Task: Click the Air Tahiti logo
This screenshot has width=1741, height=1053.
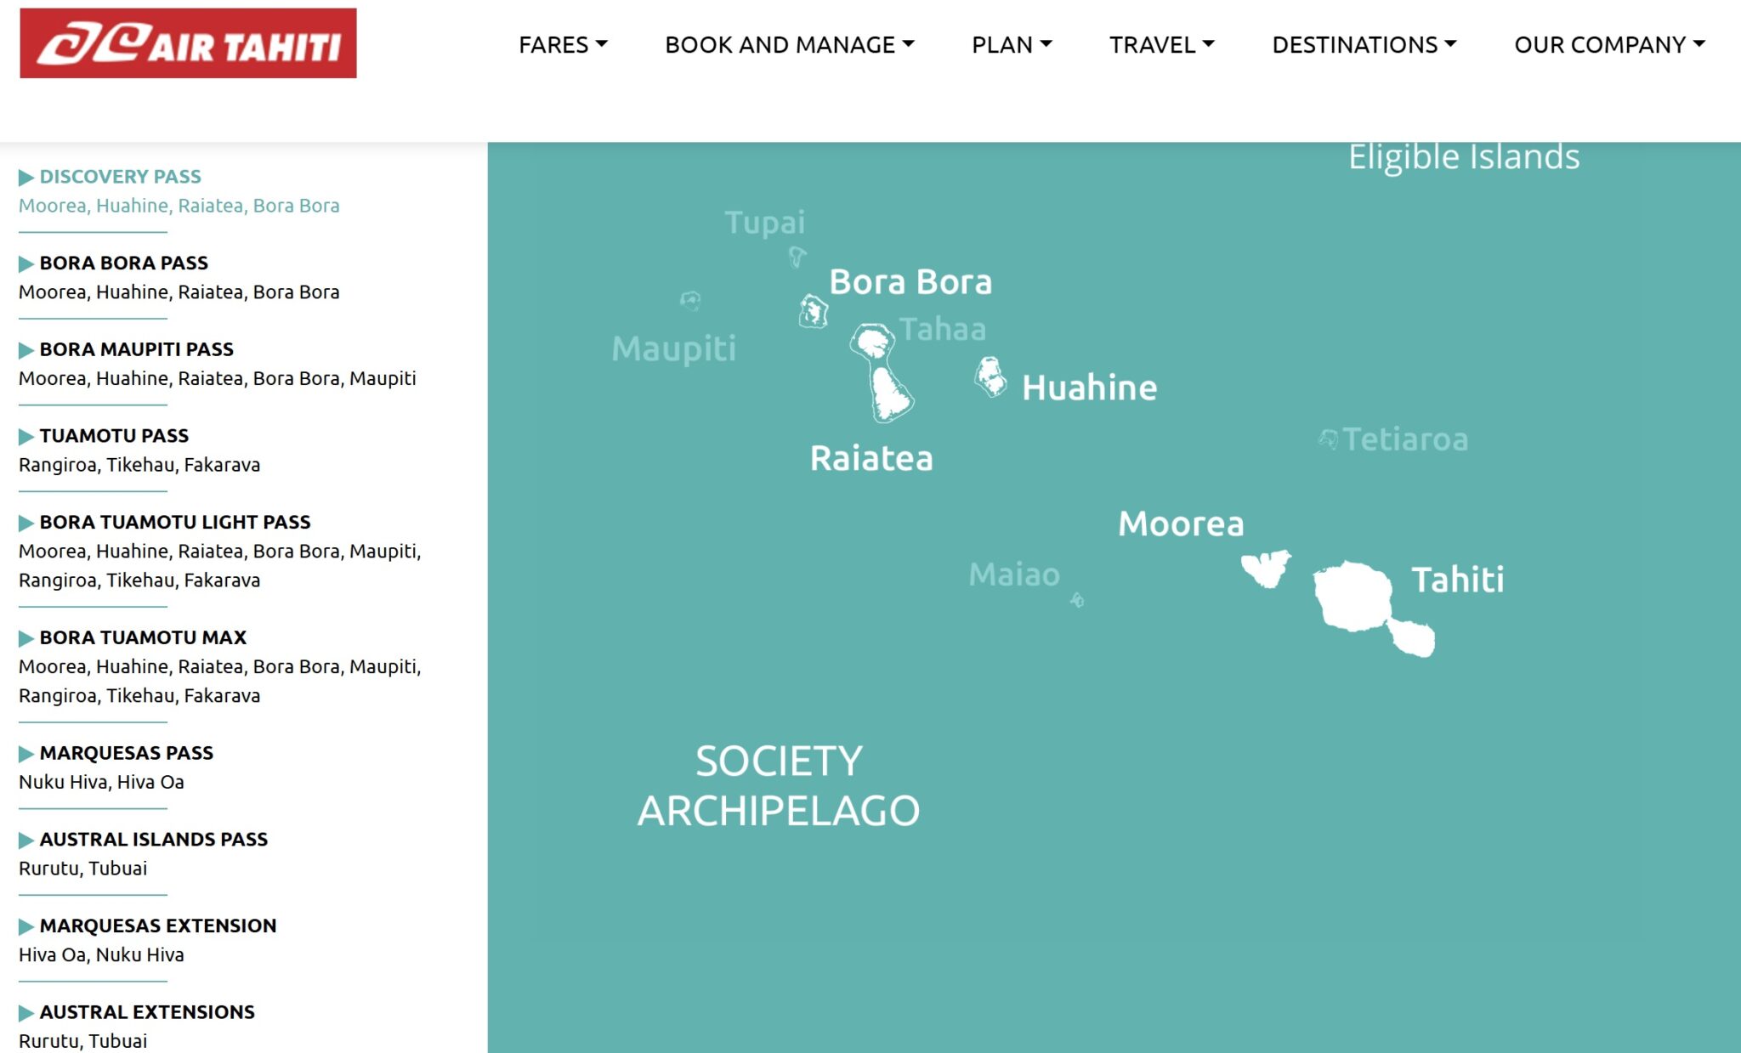Action: click(188, 43)
